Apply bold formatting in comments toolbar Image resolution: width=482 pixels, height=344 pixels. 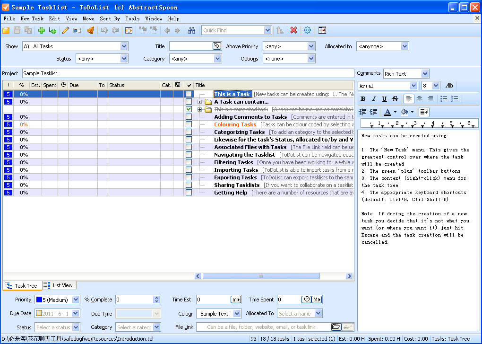[x=363, y=99]
